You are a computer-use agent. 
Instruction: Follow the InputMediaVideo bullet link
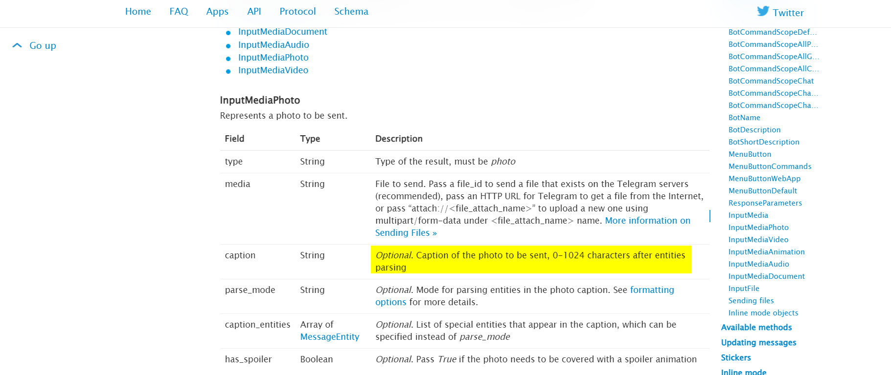coord(273,70)
